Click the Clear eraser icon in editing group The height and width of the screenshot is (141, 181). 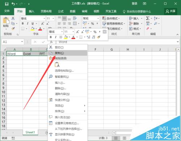pos(148,29)
